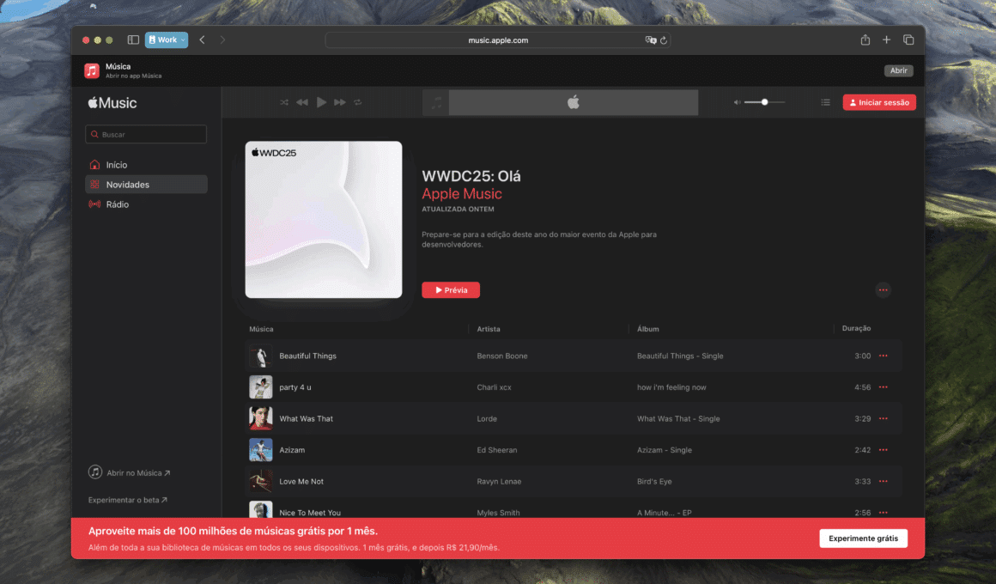Click the translate page icon
Image resolution: width=996 pixels, height=584 pixels.
click(x=651, y=40)
